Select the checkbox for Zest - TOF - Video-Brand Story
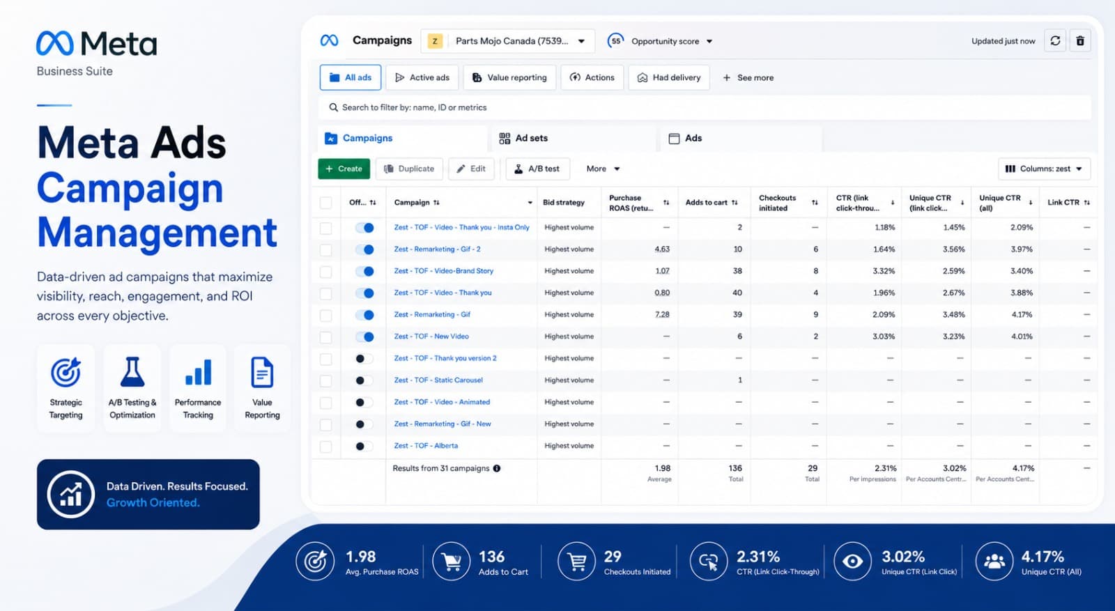 (x=325, y=272)
